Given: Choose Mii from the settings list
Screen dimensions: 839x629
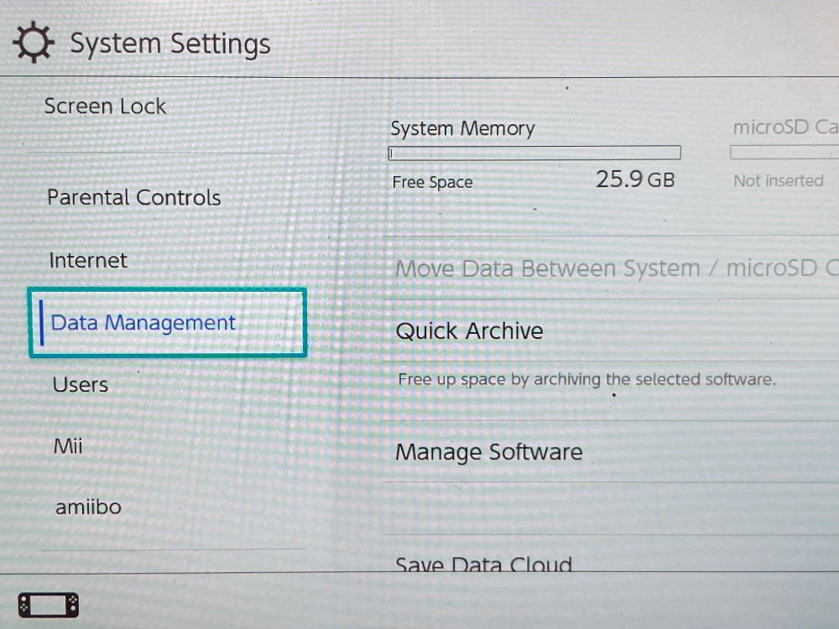Looking at the screenshot, I should (68, 446).
